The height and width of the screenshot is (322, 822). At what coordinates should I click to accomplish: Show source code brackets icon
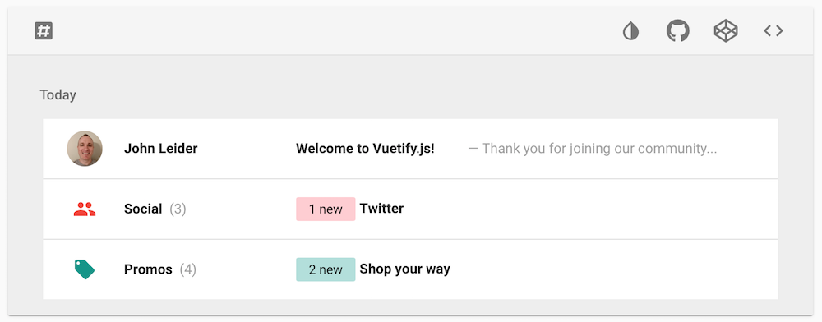click(x=774, y=31)
